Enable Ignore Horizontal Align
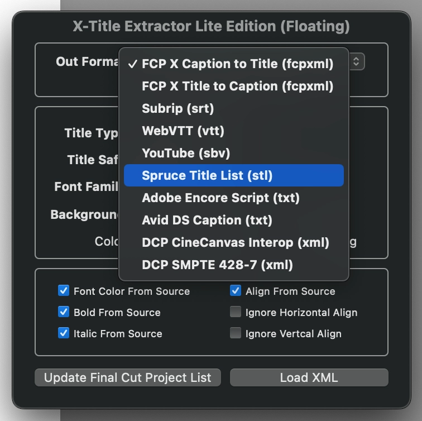422x421 pixels. click(x=236, y=312)
